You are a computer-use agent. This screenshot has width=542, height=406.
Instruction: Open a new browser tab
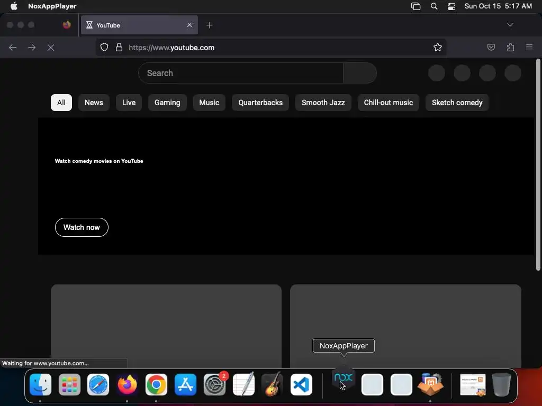tap(209, 25)
